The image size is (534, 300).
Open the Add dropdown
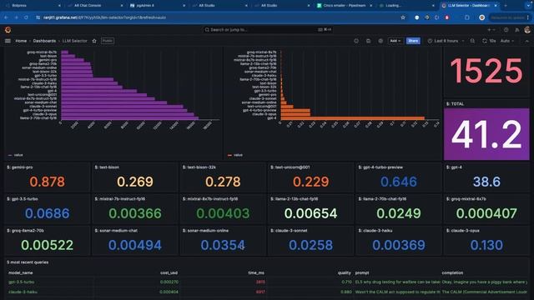(x=395, y=41)
